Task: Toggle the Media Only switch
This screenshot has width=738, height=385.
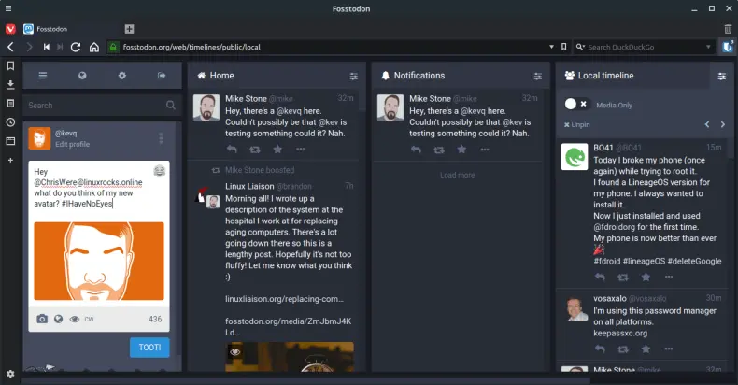Action: (577, 104)
